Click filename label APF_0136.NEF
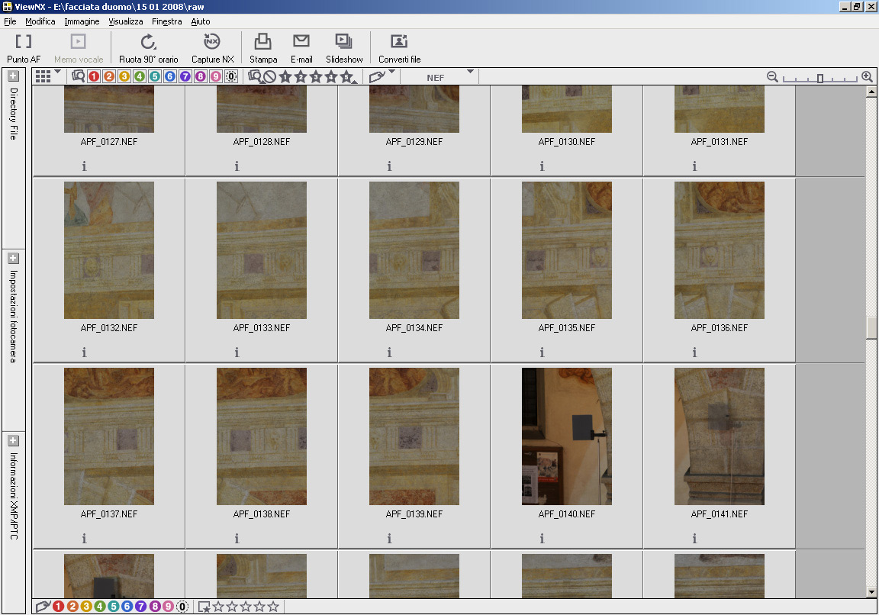 [x=720, y=328]
